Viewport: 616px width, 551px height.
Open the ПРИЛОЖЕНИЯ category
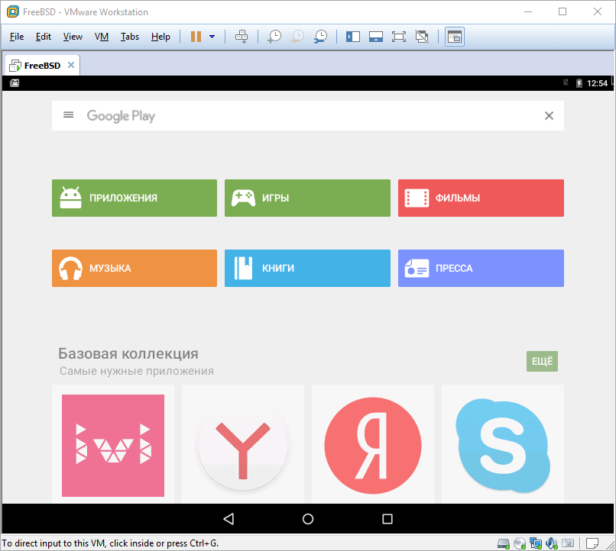click(135, 198)
